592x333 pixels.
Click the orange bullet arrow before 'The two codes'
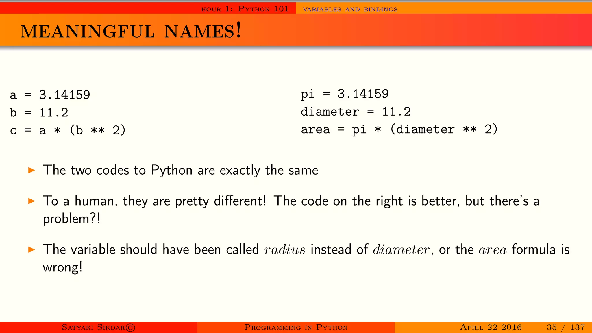pyautogui.click(x=32, y=170)
